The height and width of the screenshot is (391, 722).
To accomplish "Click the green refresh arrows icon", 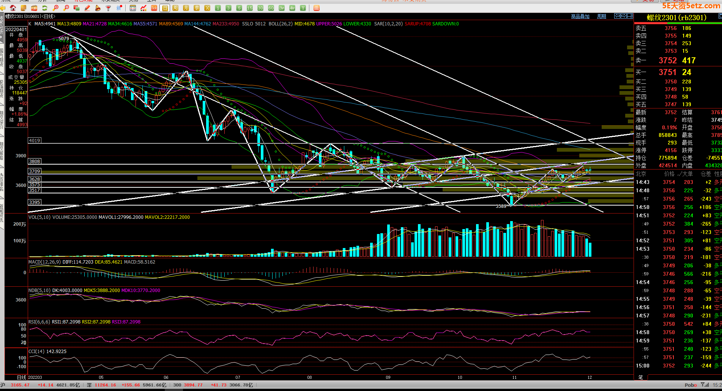I will (x=45, y=8).
